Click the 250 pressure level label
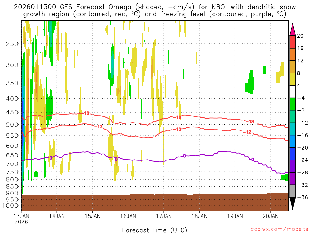The height and width of the screenshot is (233, 311). click(12, 44)
